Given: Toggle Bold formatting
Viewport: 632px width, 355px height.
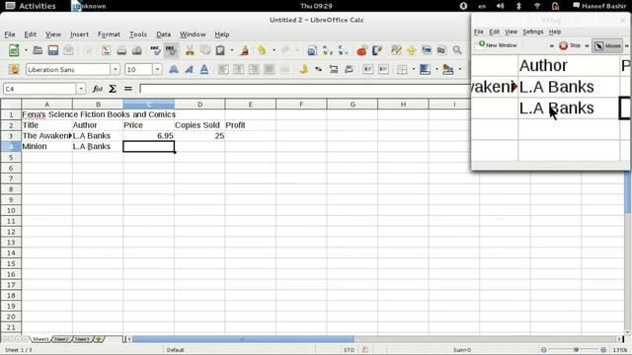Looking at the screenshot, I should coord(174,69).
